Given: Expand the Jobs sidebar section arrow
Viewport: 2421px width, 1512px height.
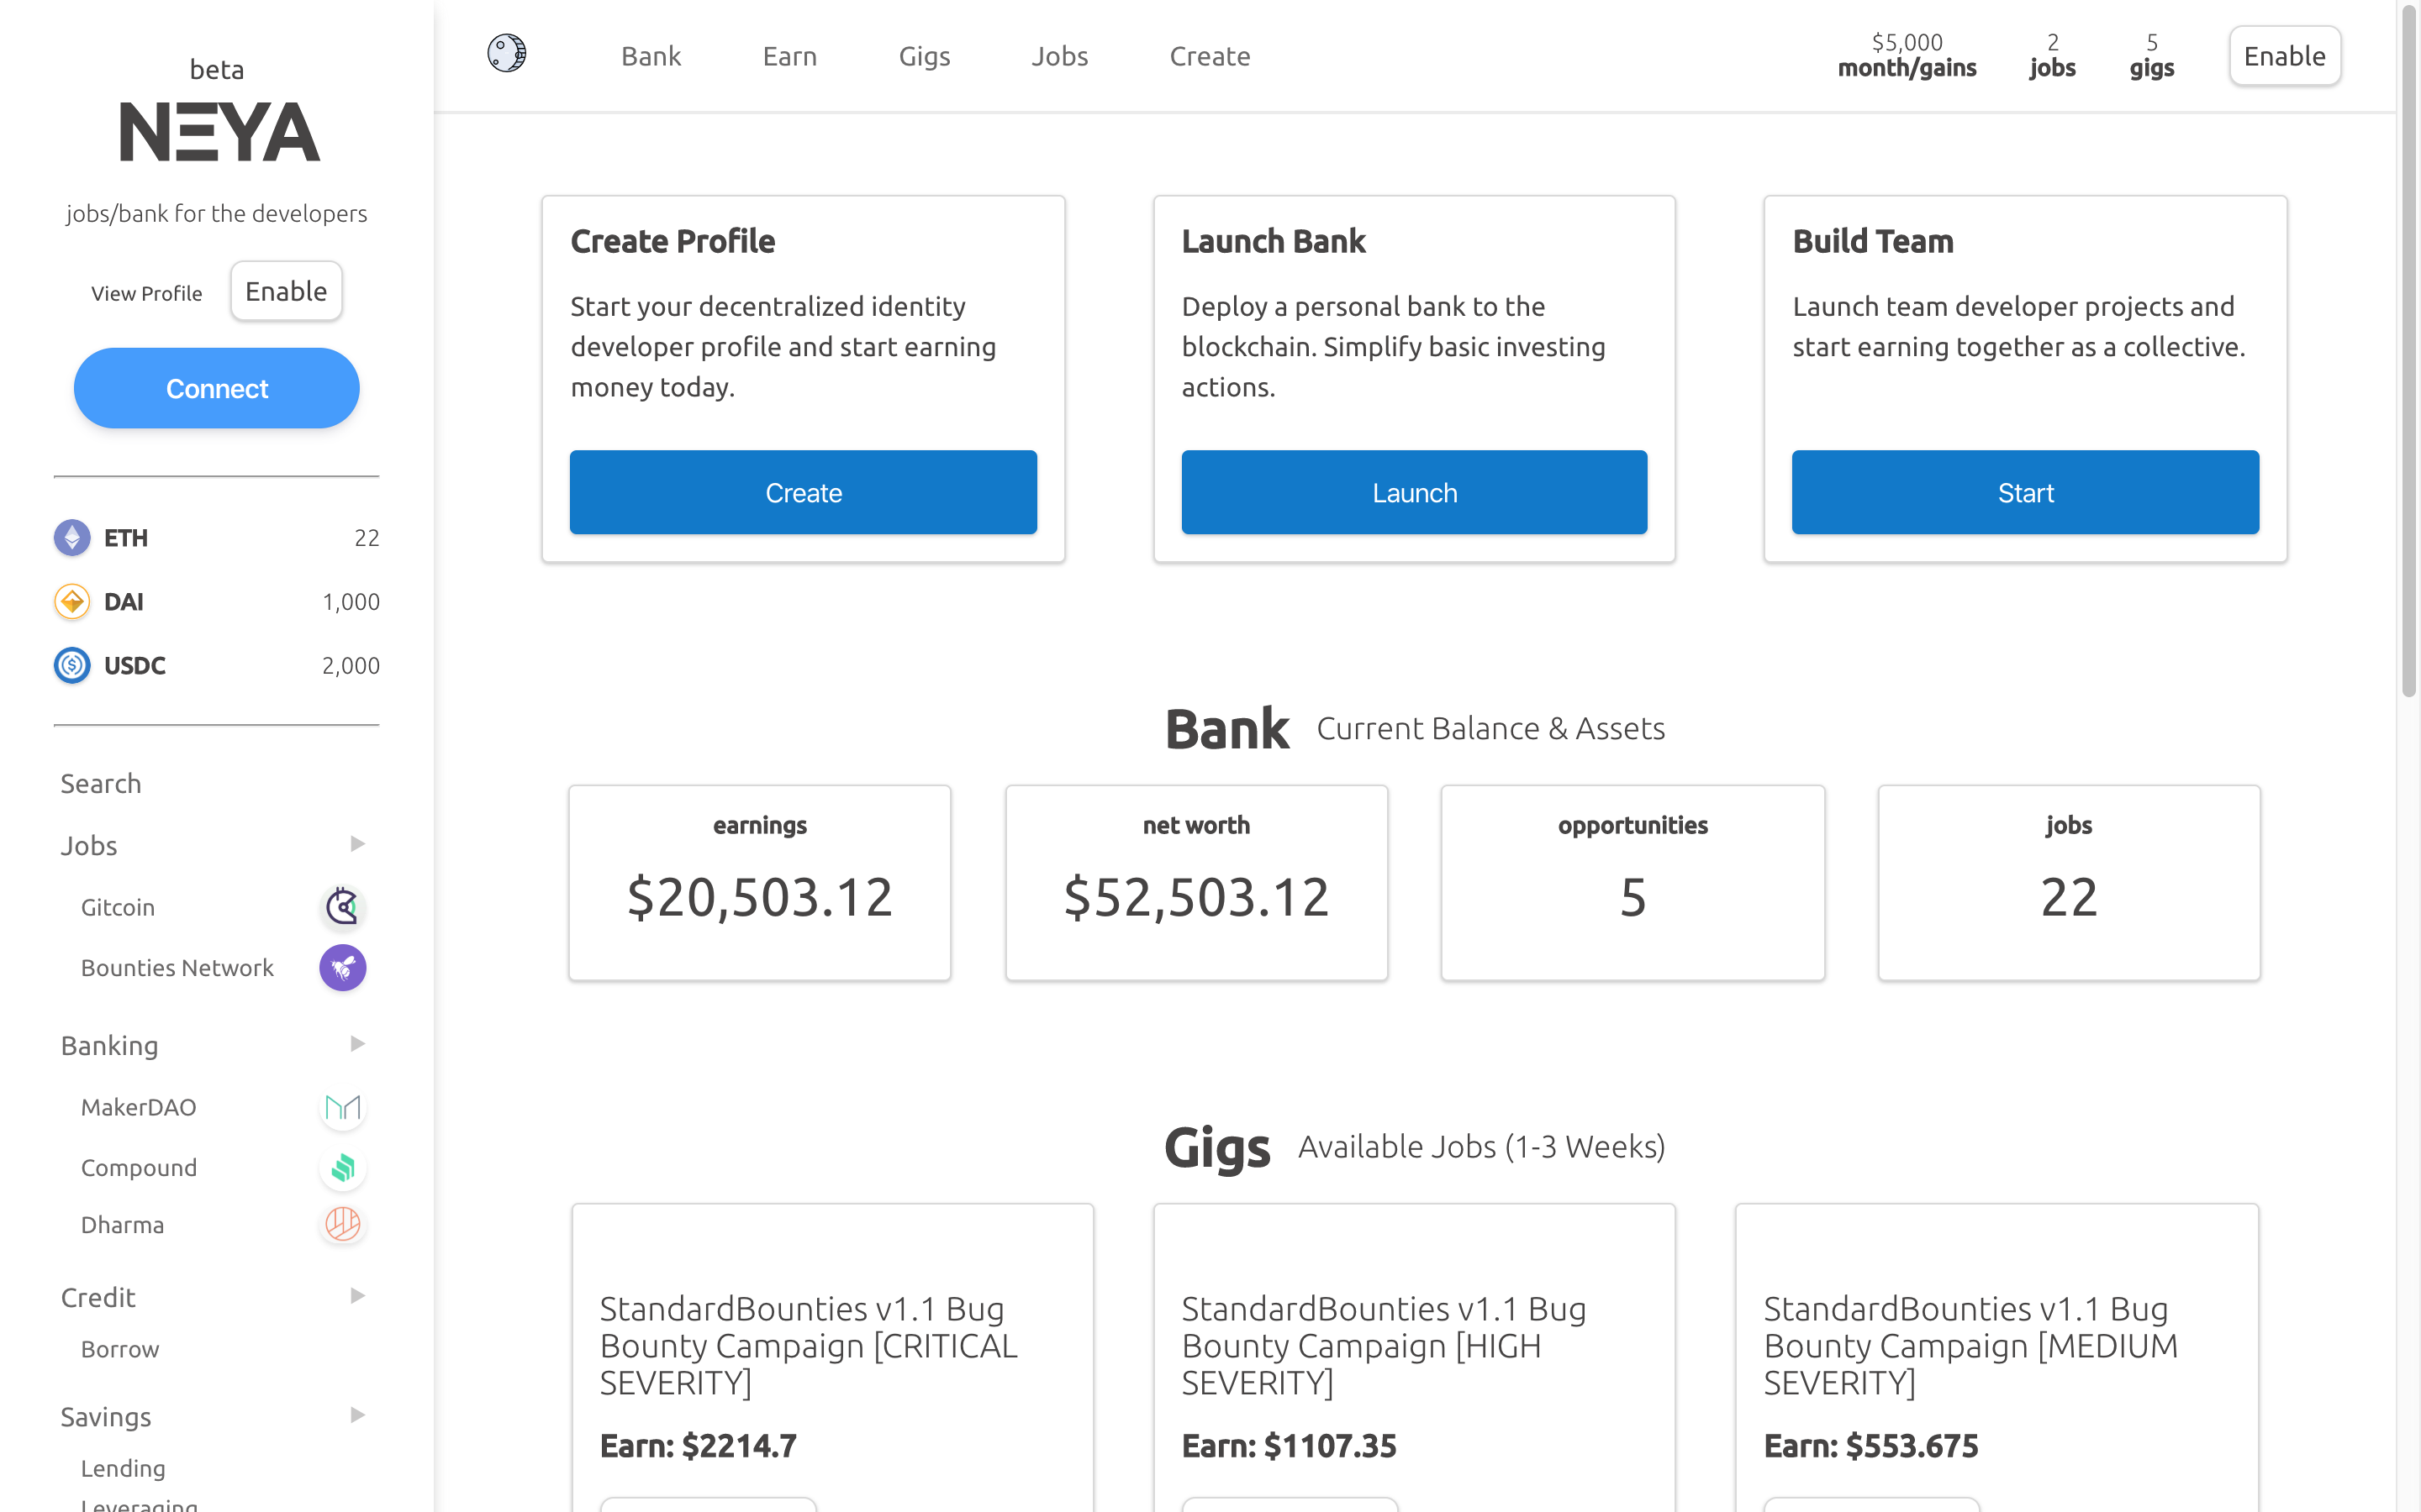Looking at the screenshot, I should click(357, 844).
